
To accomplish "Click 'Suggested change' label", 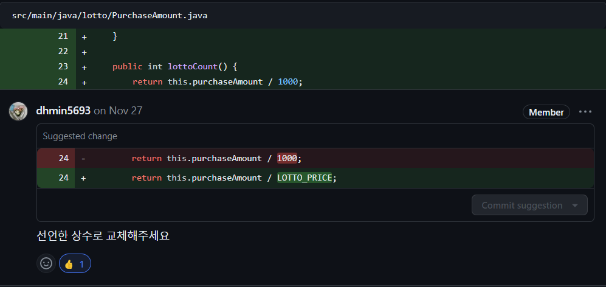I will coord(80,136).
